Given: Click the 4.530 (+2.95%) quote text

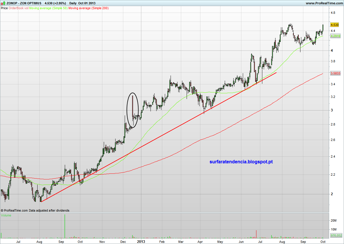Looking at the screenshot, I should coord(55,3).
